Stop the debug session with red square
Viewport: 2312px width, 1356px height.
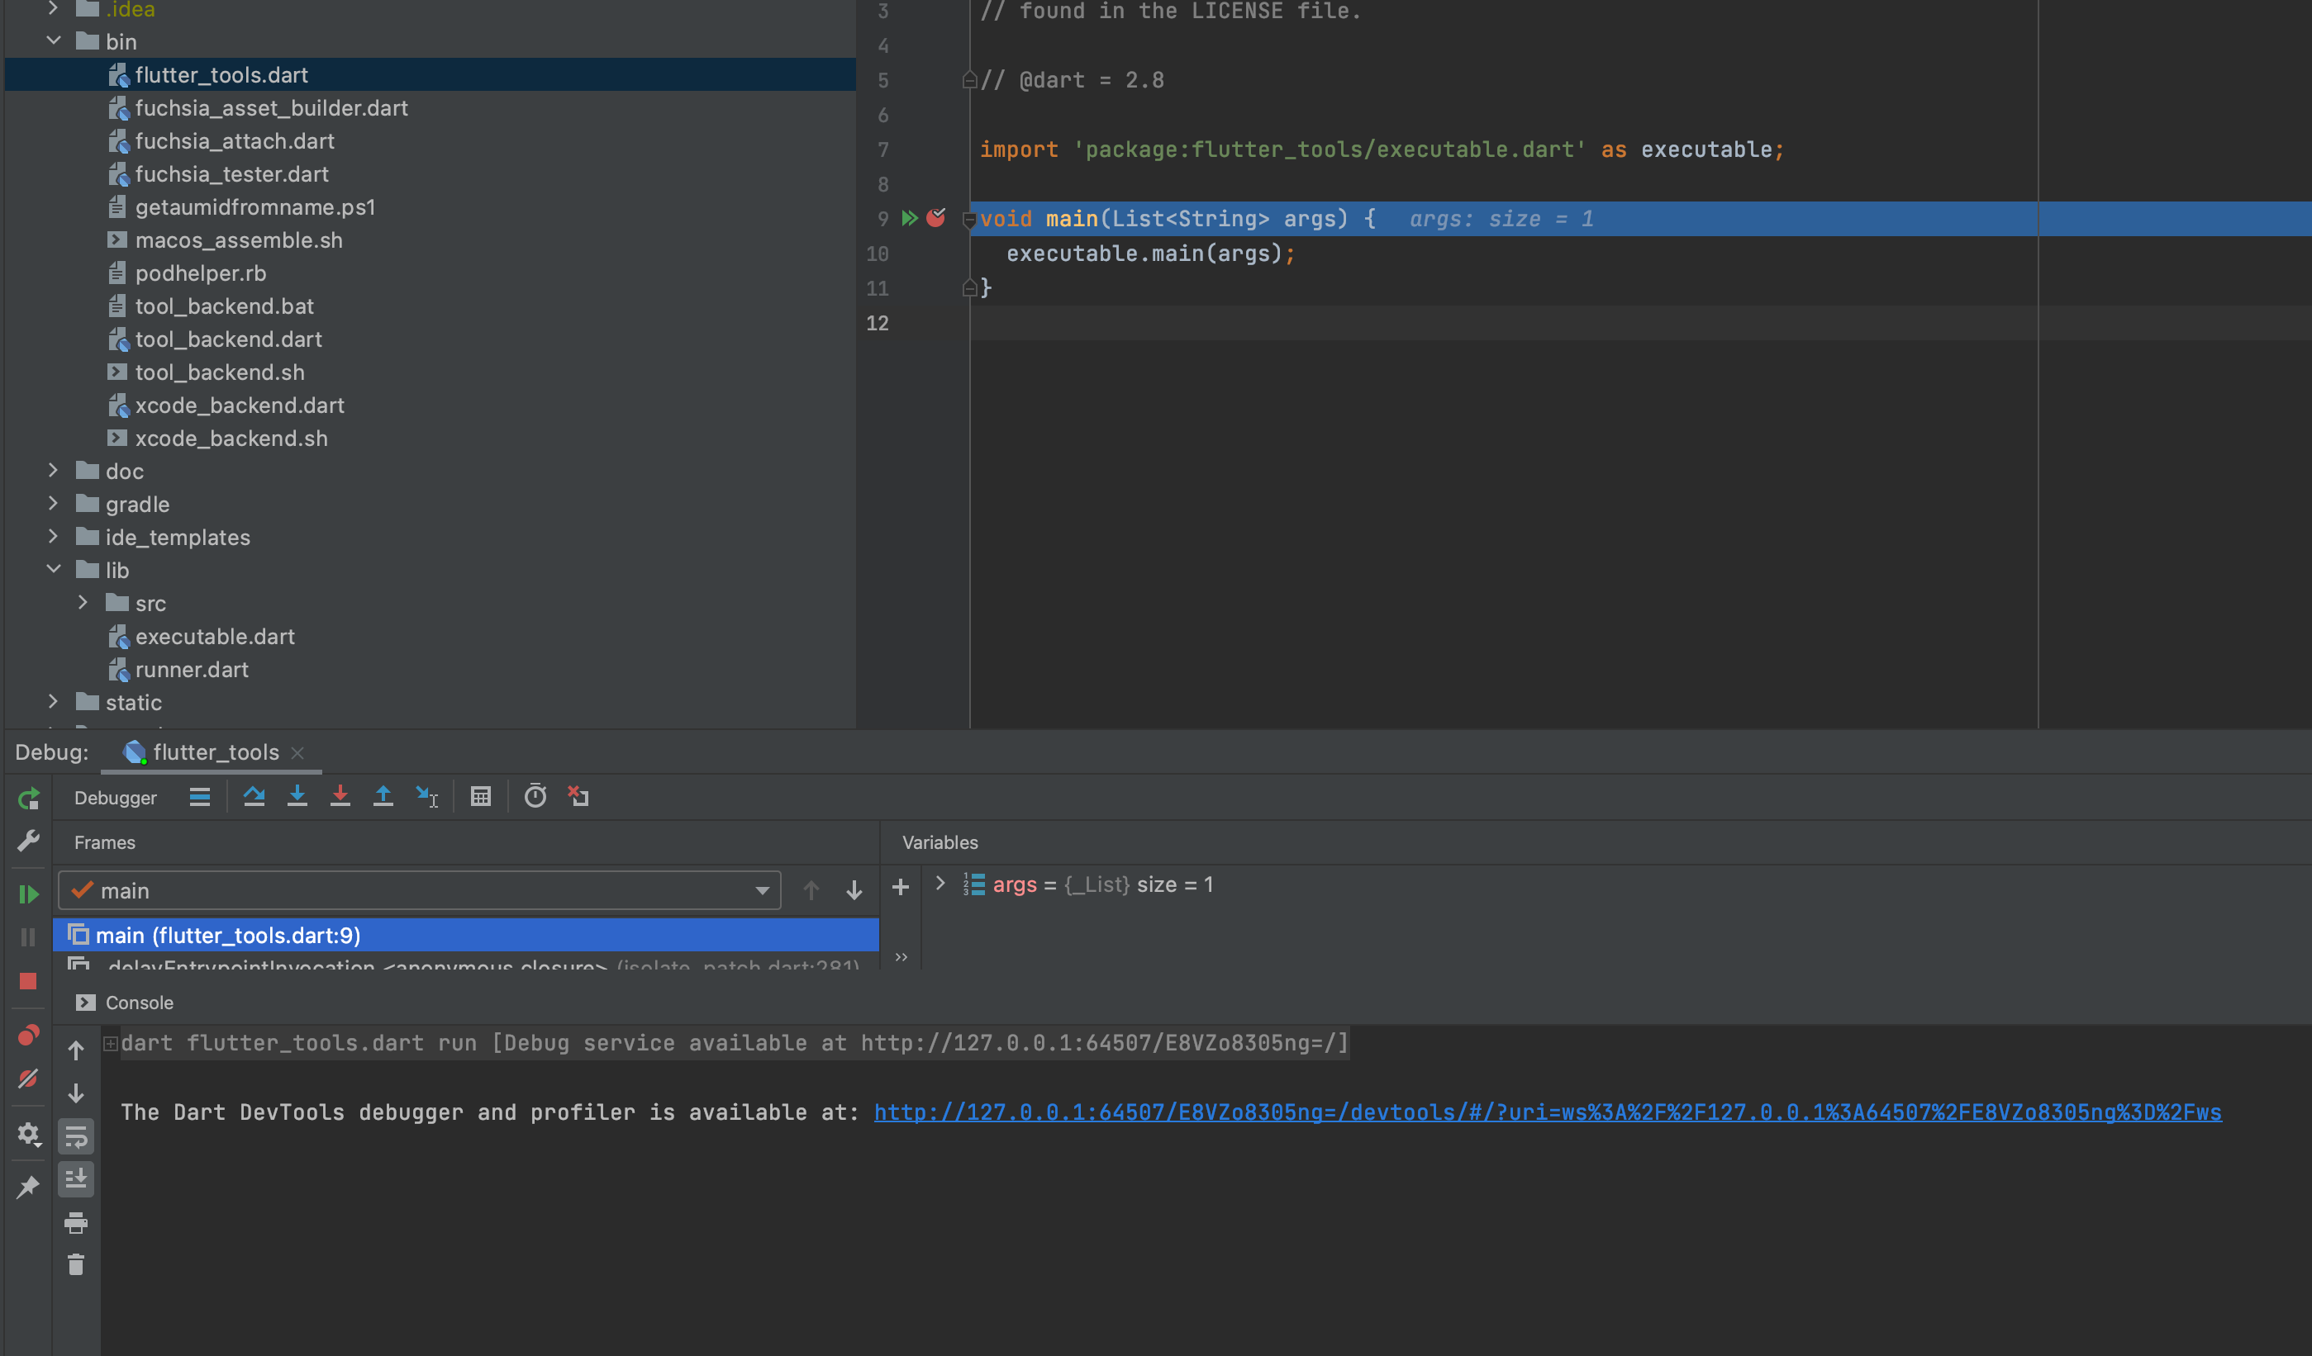[x=28, y=981]
